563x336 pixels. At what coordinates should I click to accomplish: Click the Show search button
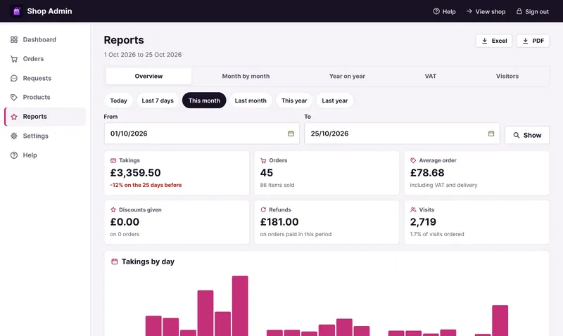coord(526,135)
